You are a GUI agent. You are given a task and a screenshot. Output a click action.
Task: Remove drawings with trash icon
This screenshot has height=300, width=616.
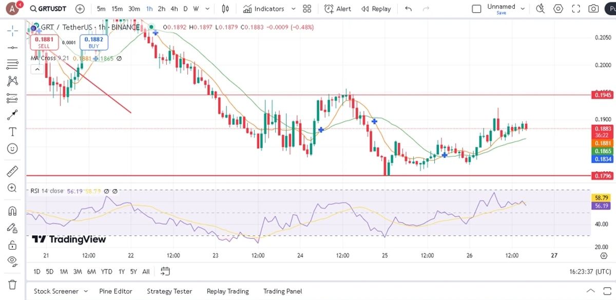12,284
